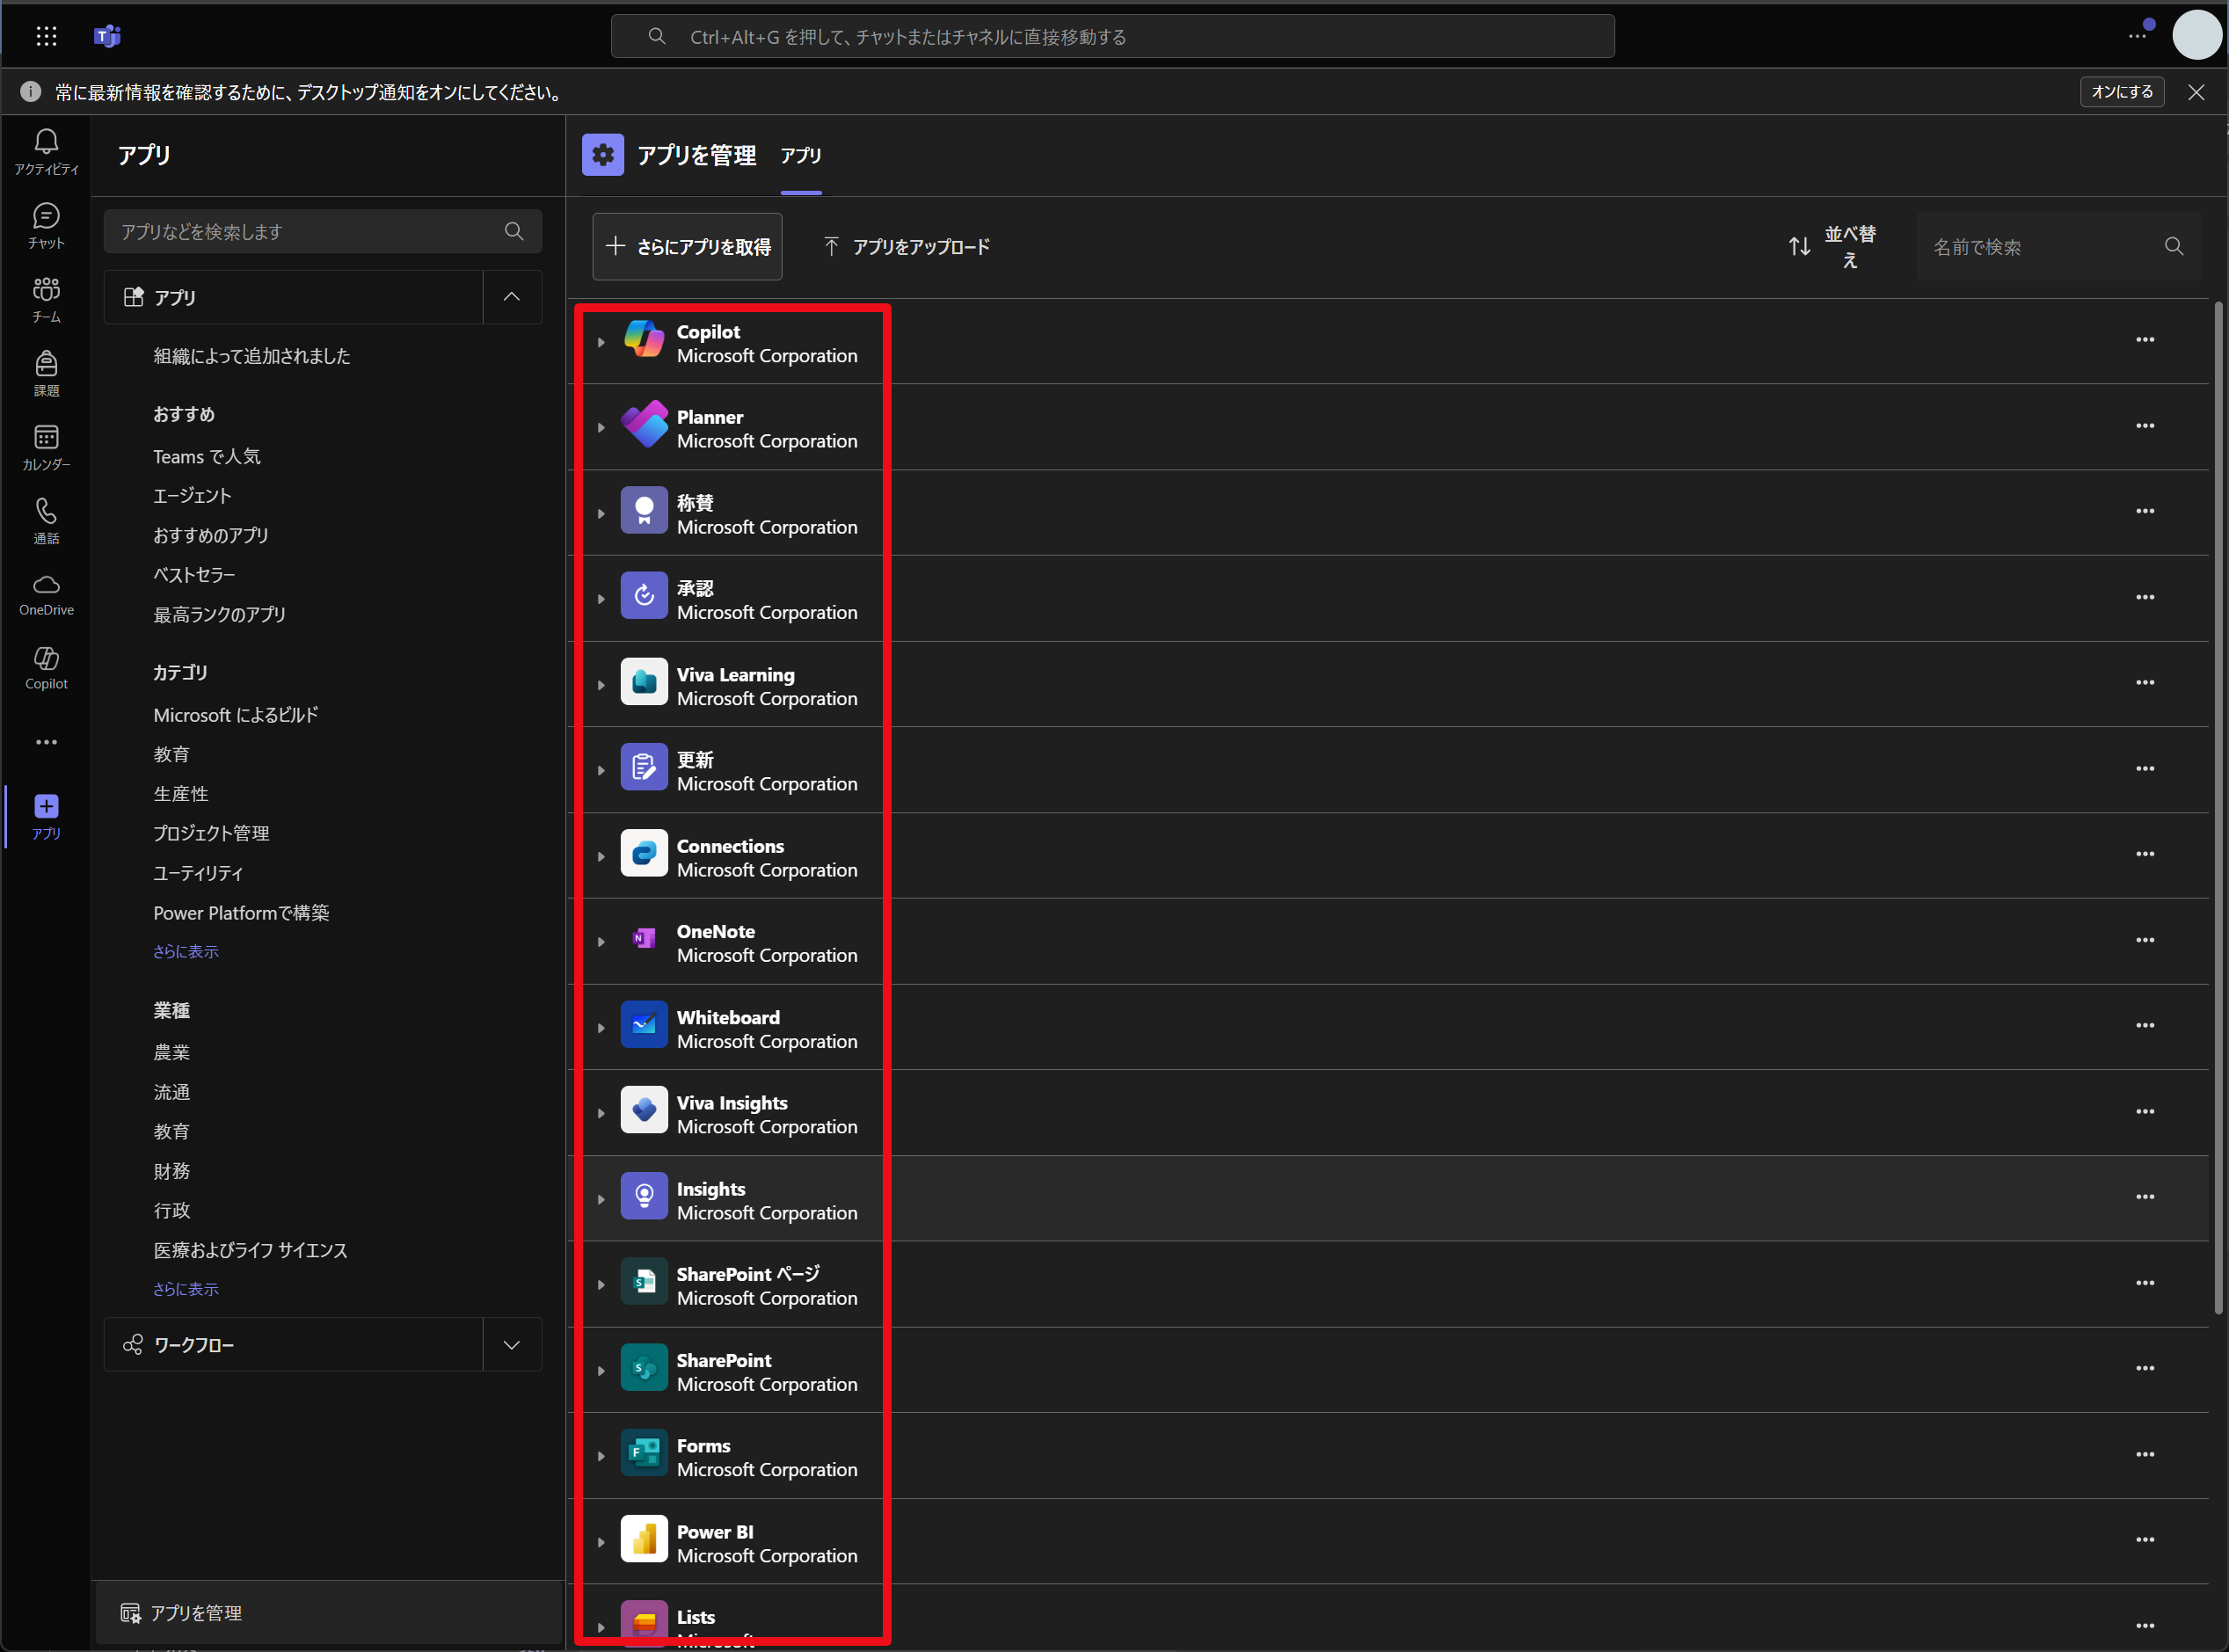Screen dimensions: 2229x1652
Task: Click the Microsoft Teams logo icon
Action: coord(107,36)
